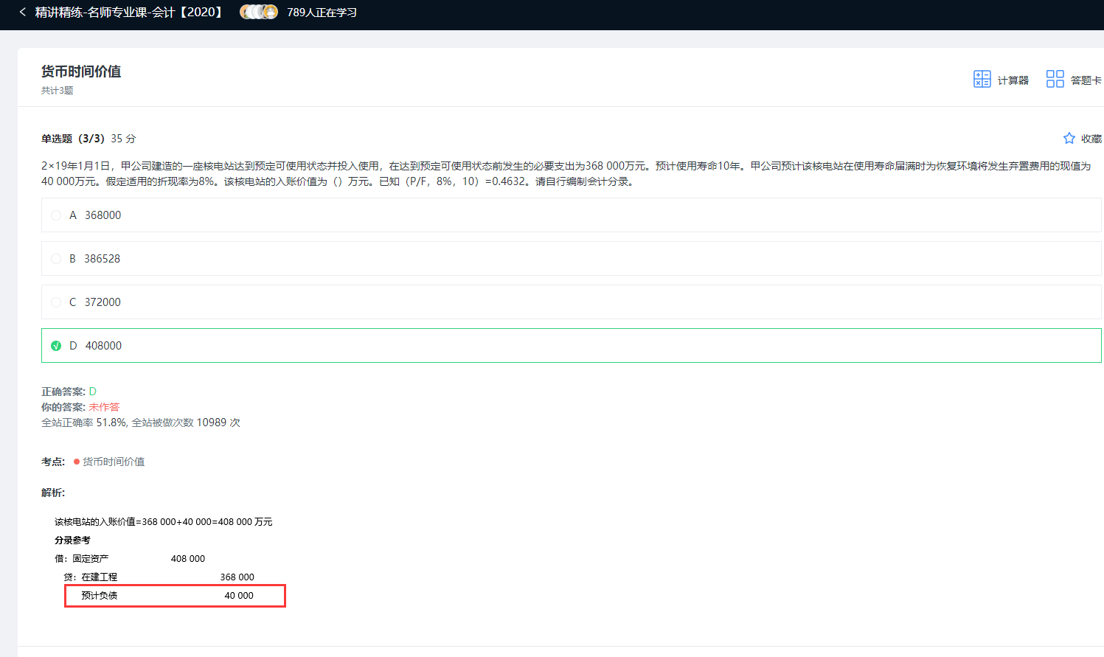The image size is (1104, 657).
Task: Select the radio button for option C
Action: 56,302
